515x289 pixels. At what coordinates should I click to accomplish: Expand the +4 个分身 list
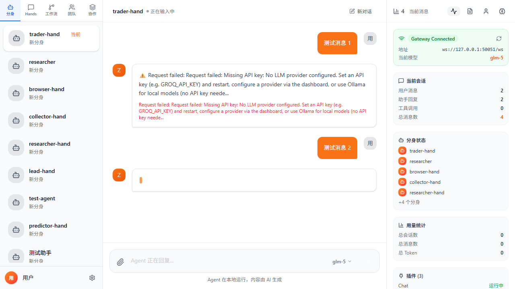pyautogui.click(x=409, y=202)
